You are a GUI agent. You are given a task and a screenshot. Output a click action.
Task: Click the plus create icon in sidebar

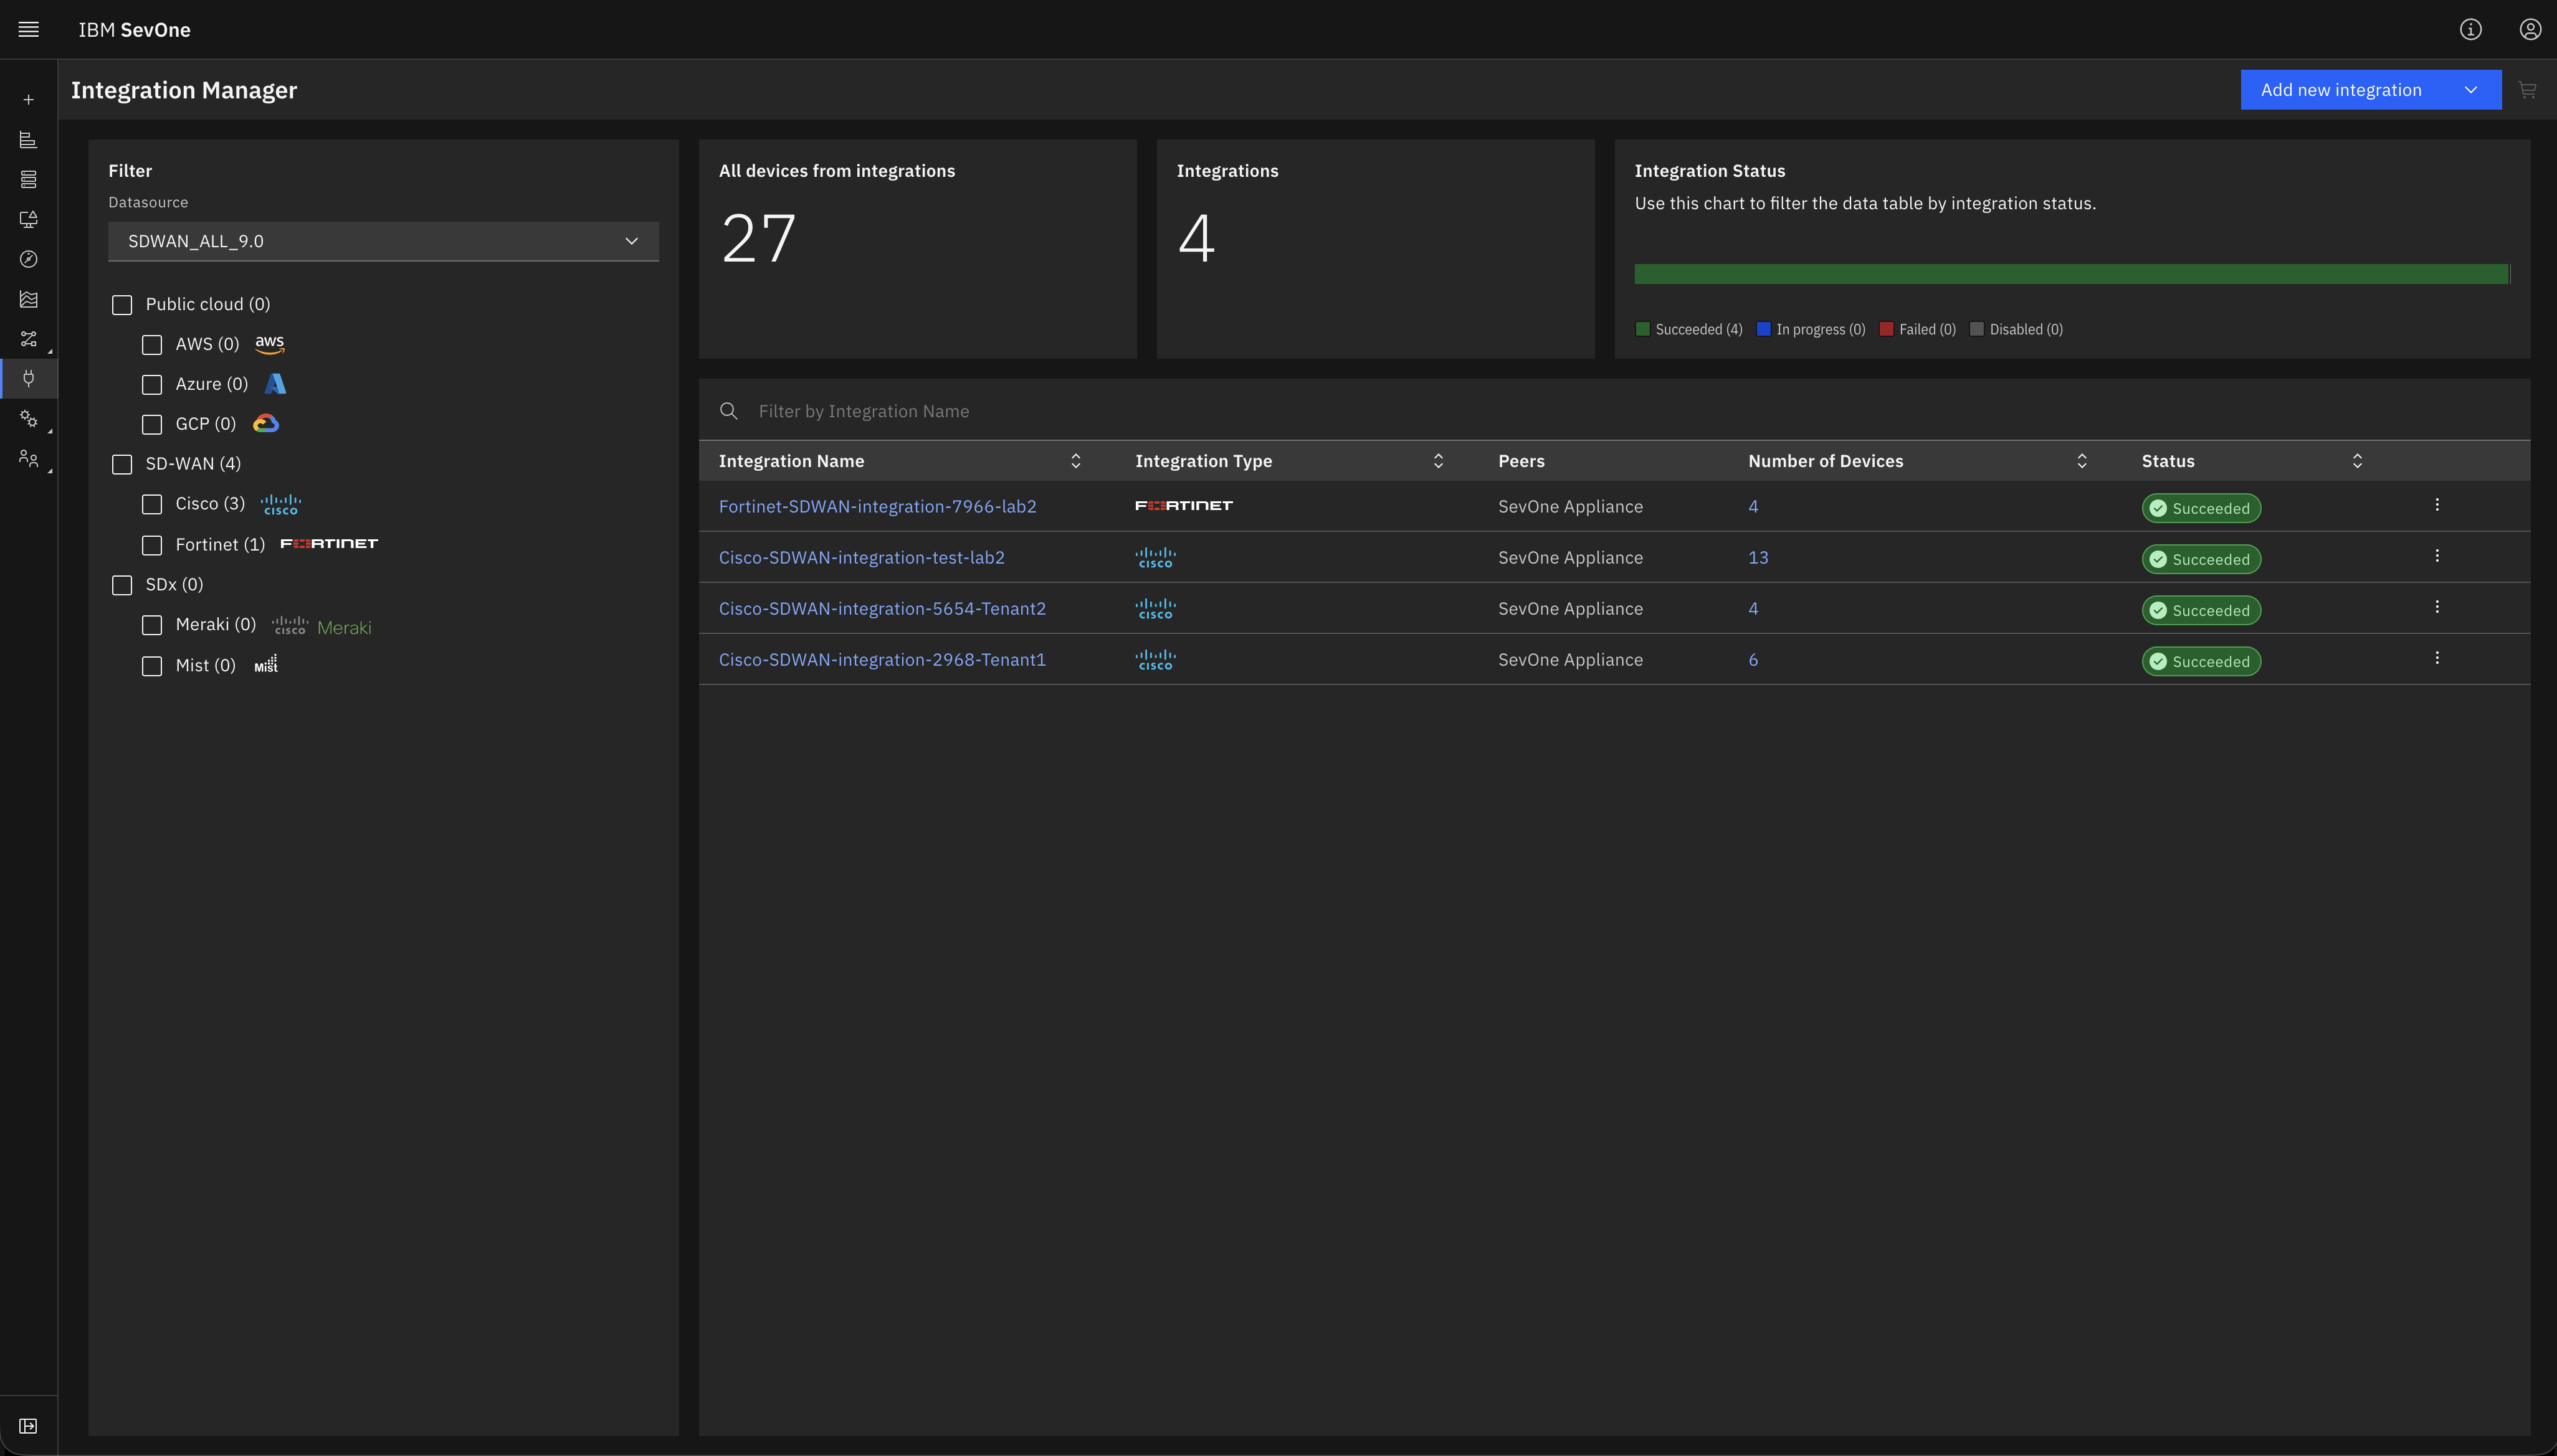[29, 100]
